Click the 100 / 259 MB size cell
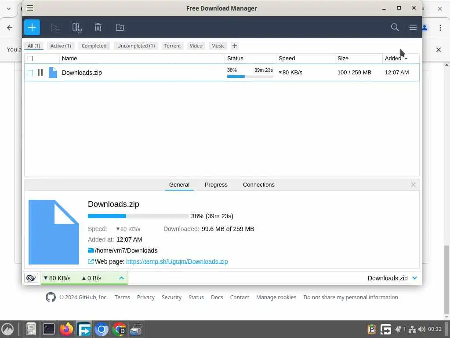The width and height of the screenshot is (450, 338). 355,73
